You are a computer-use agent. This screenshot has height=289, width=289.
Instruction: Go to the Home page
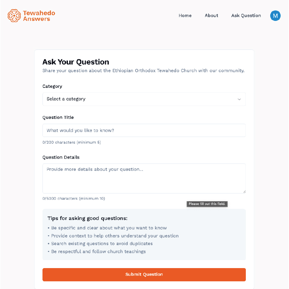tap(185, 15)
